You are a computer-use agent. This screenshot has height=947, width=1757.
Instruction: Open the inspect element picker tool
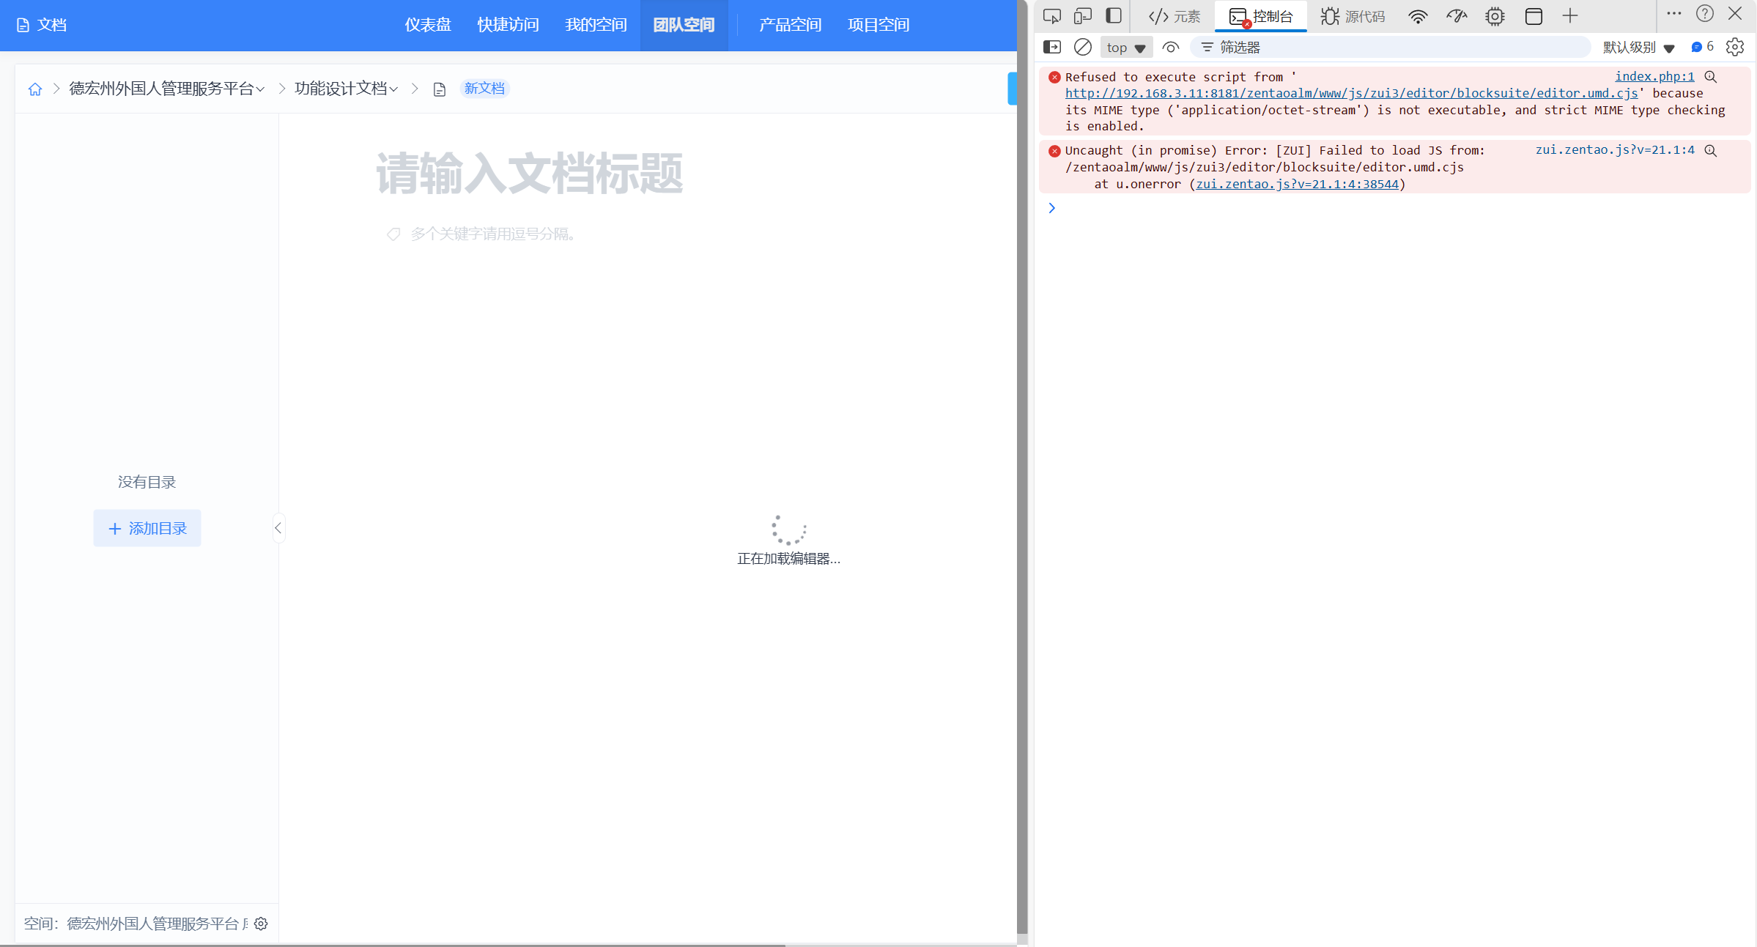(1051, 16)
